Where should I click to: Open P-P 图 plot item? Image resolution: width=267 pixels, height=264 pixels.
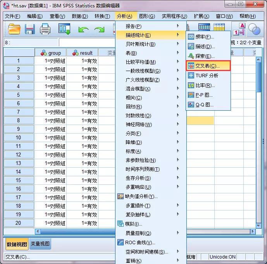[x=208, y=95]
